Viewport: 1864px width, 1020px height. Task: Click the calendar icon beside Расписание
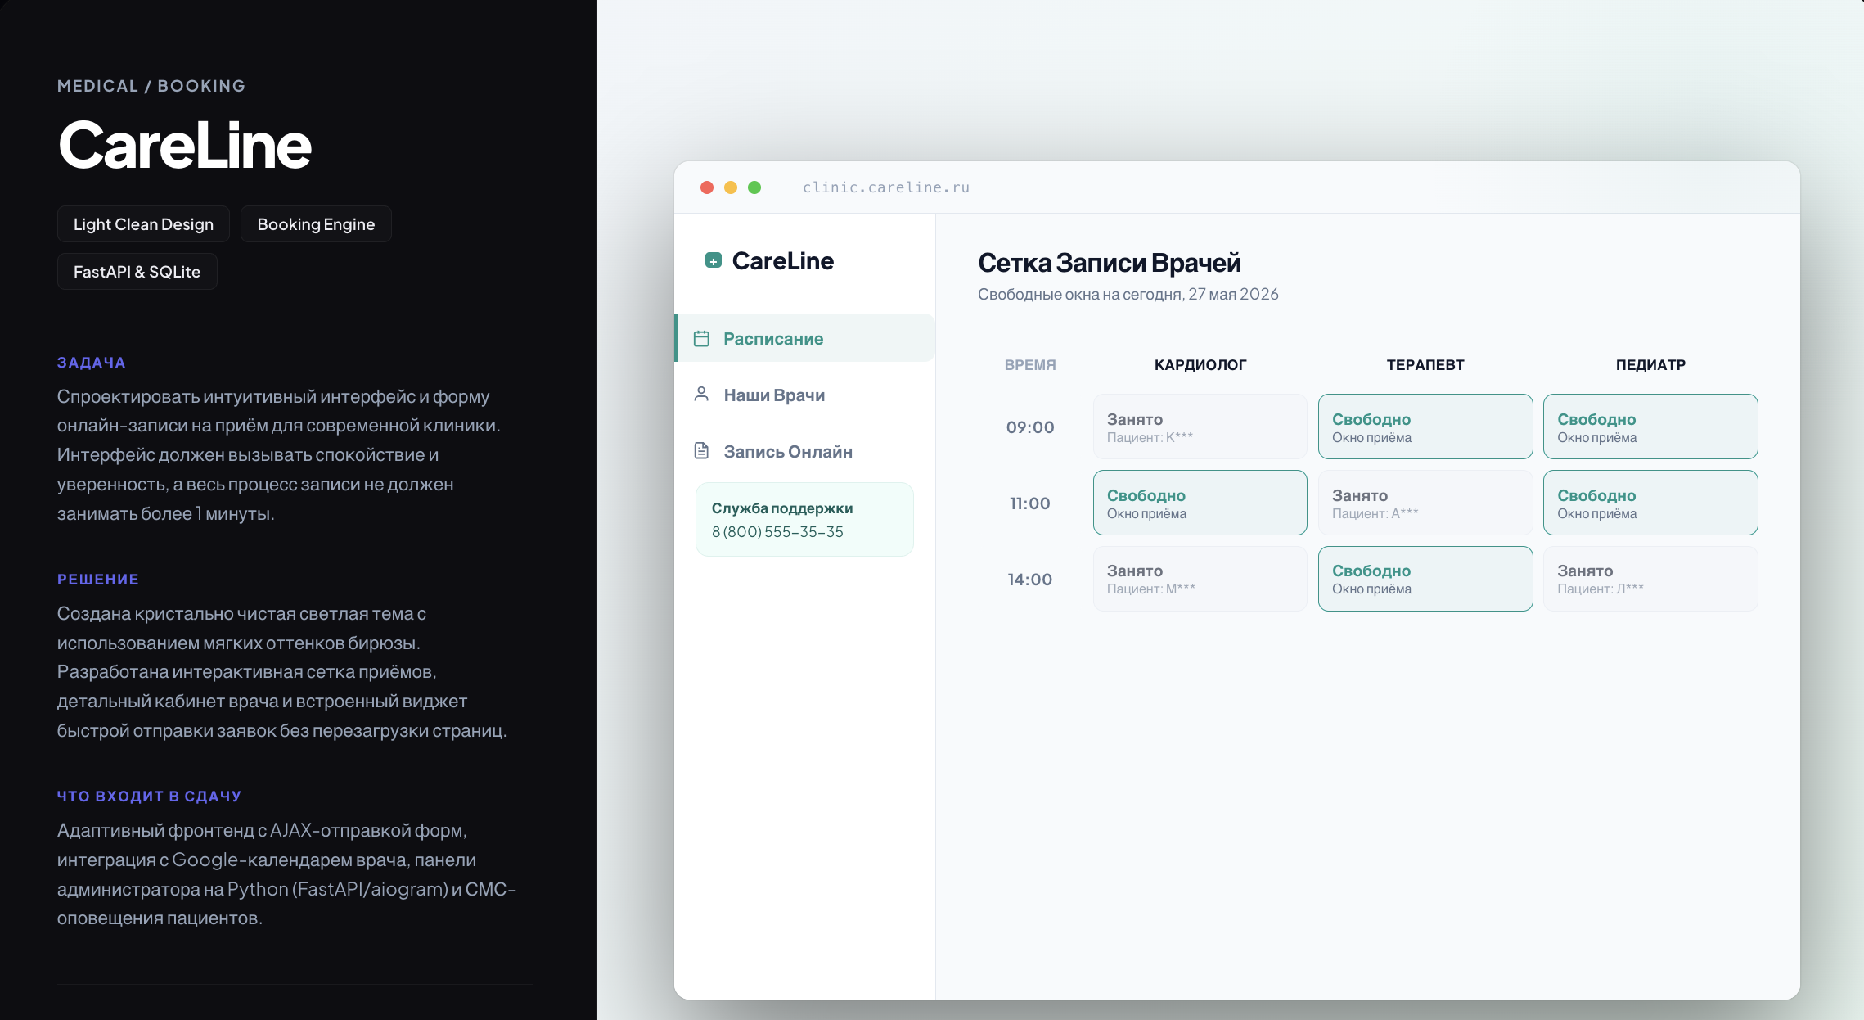701,338
